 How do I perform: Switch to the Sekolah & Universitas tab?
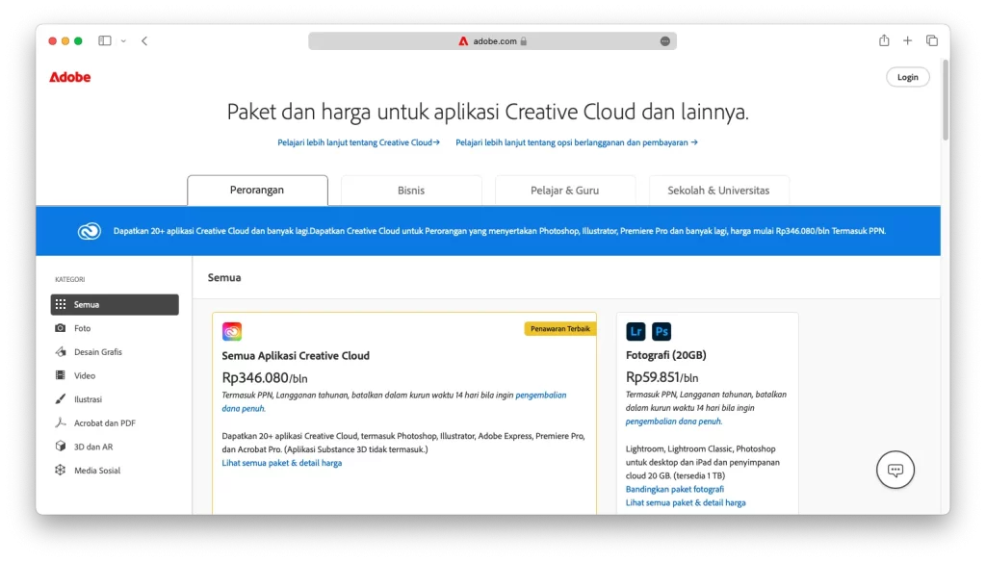point(718,191)
